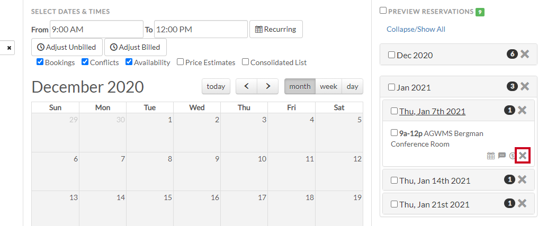The image size is (556, 226).
Task: Switch calendar to day view
Action: (353, 86)
